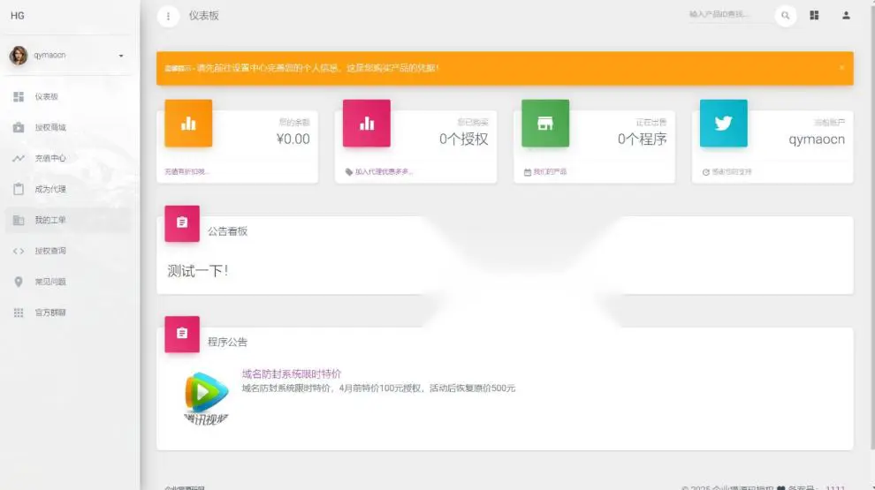Click the 成为代理 clipboard icon

pos(19,189)
